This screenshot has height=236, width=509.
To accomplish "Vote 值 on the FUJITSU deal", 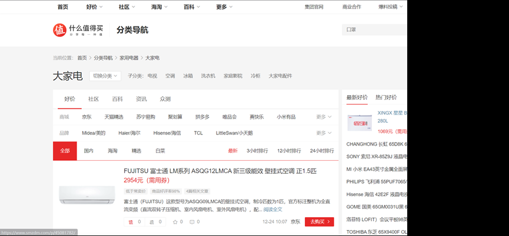I will click(134, 222).
